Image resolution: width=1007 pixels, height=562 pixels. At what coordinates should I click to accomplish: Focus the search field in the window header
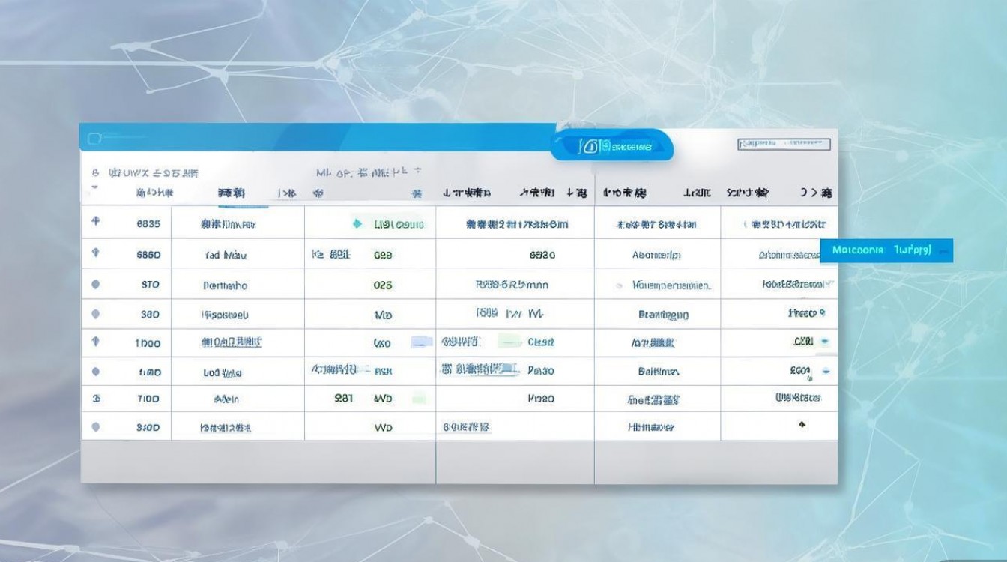(x=784, y=143)
